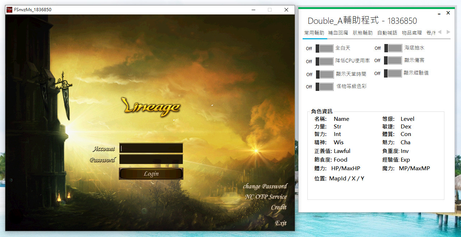Click the Password input field
This screenshot has width=461, height=237.
pyautogui.click(x=151, y=159)
